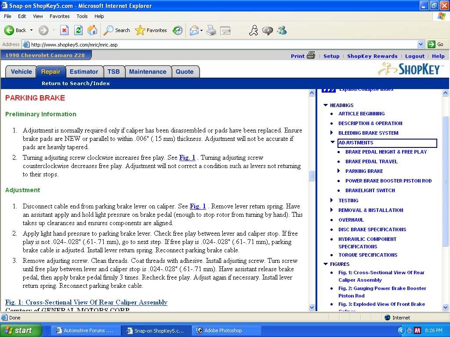Click ShopKey printer icon beside Print
This screenshot has height=337, width=450.
pos(311,55)
